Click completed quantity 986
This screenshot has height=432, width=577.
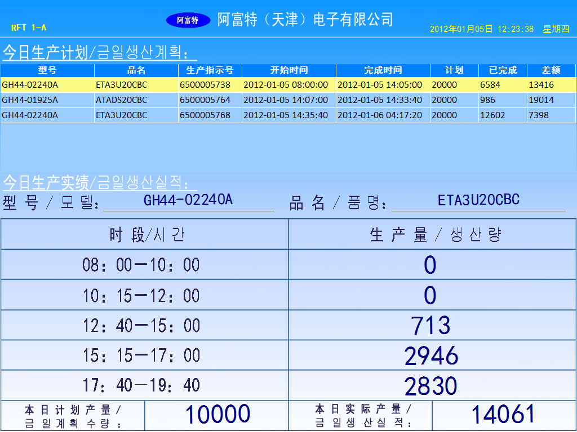(503, 100)
